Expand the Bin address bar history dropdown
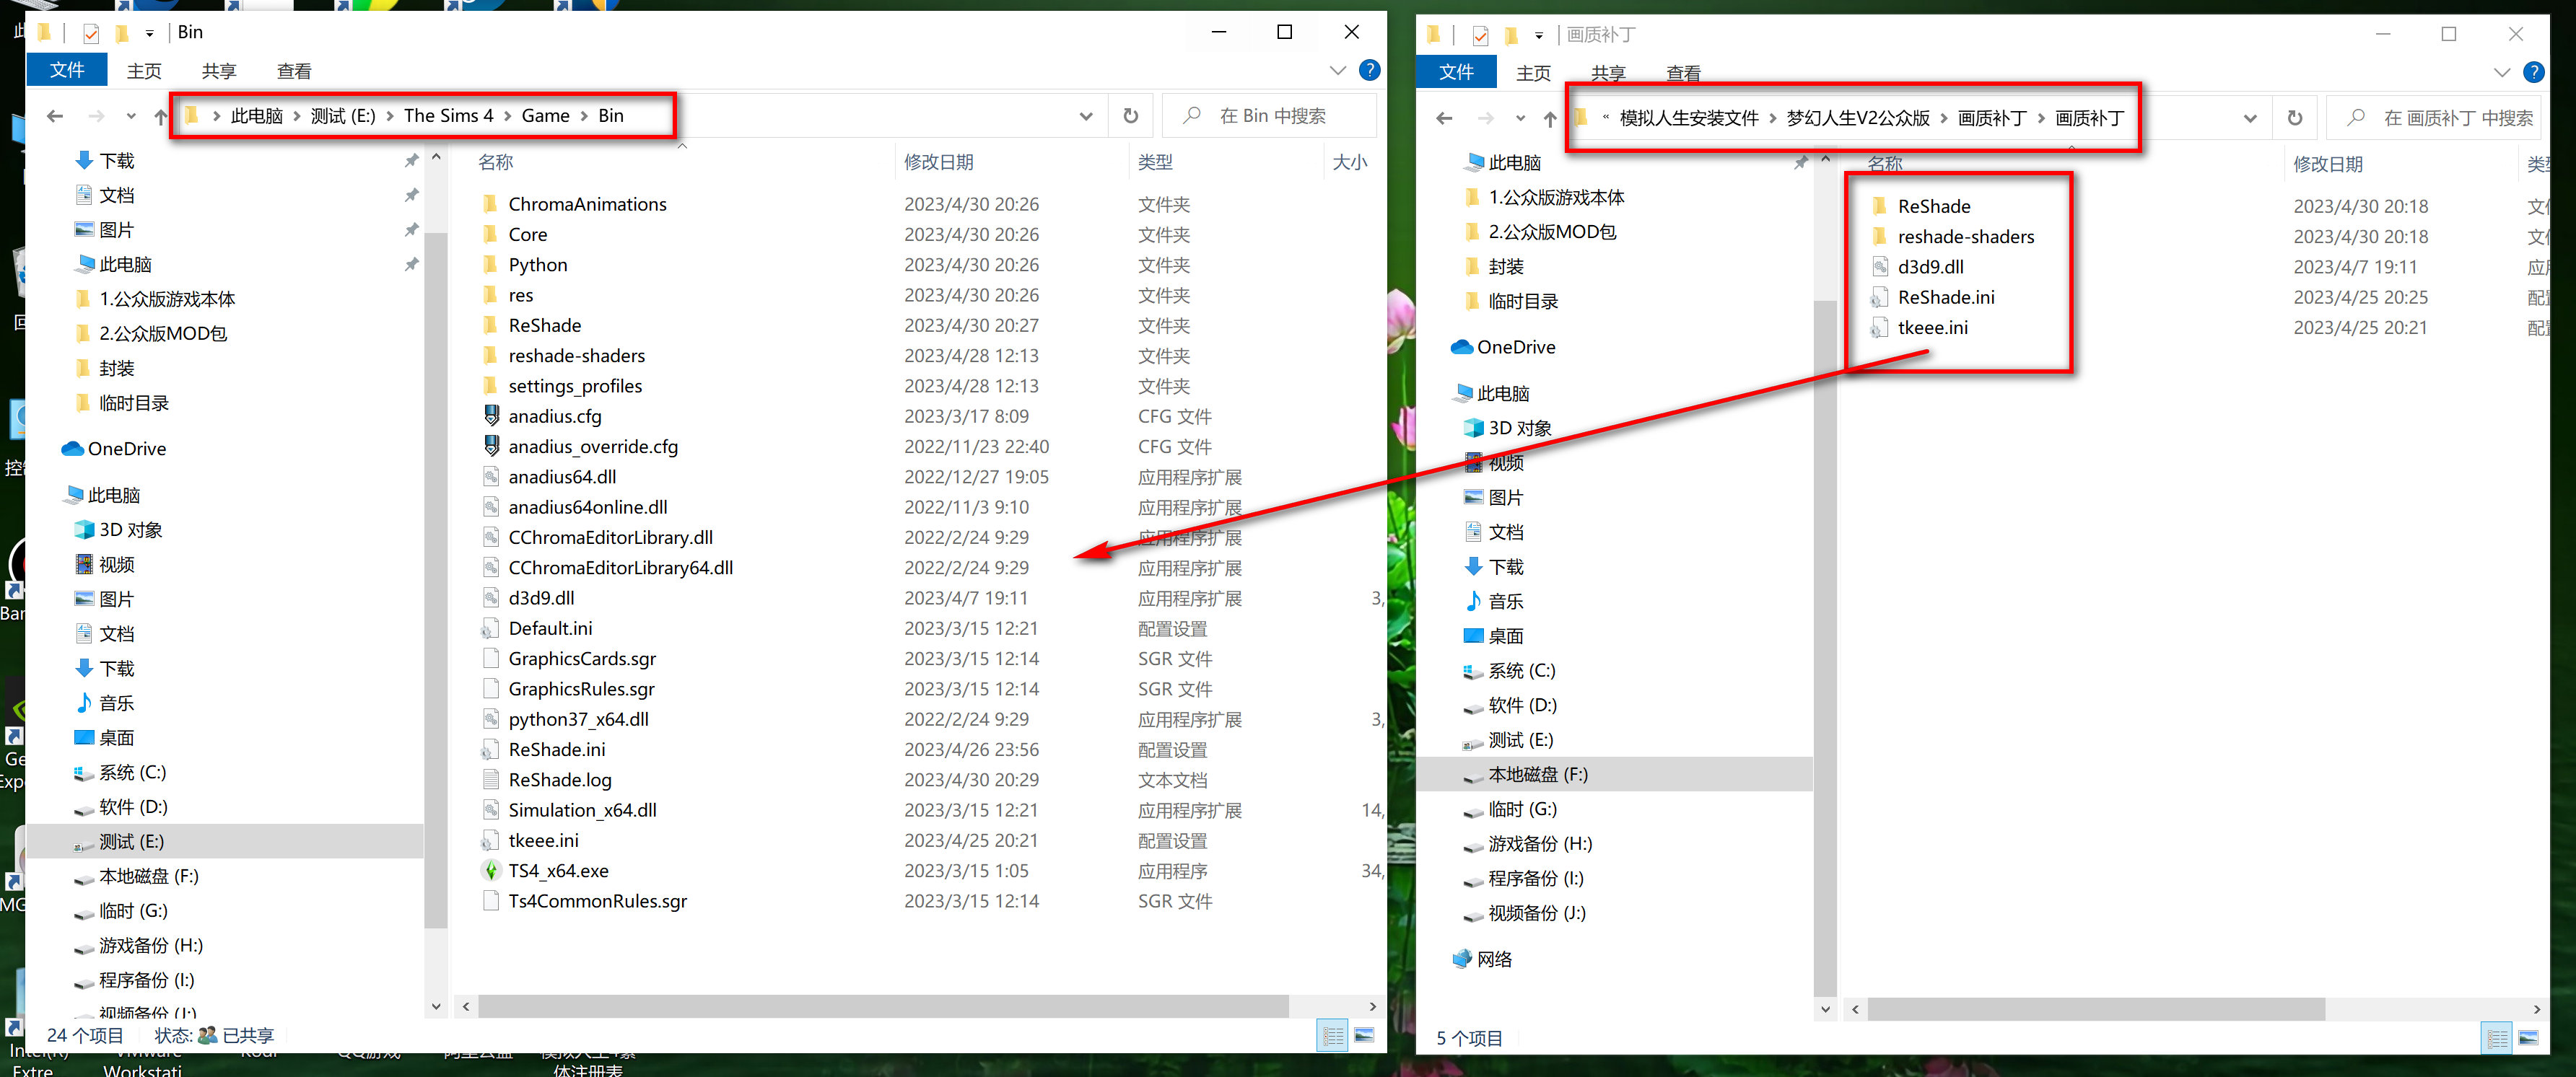2576x1077 pixels. (1085, 116)
